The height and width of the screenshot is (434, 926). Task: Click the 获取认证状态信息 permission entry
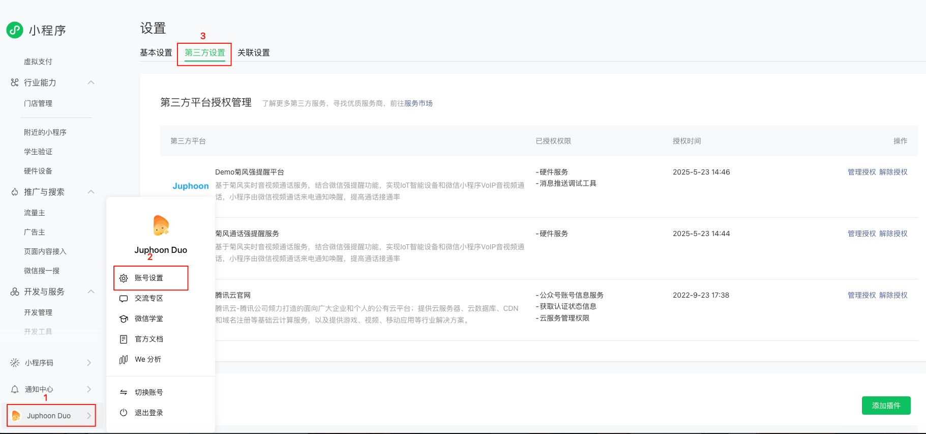[566, 306]
